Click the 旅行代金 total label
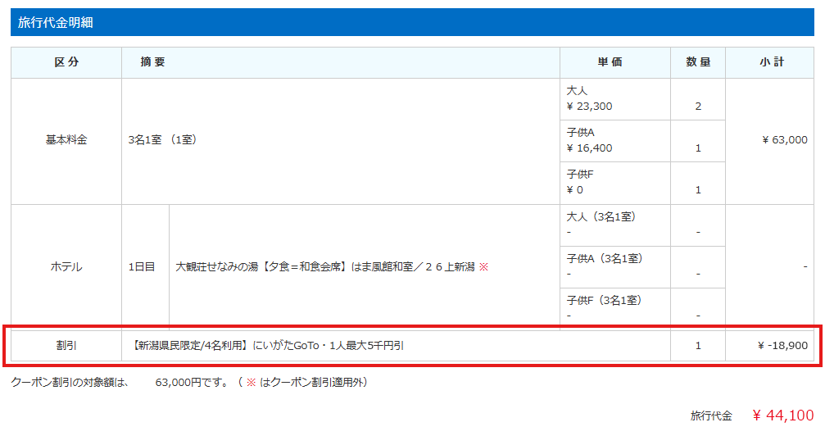Viewport: 825px width, 445px height. pos(711,416)
